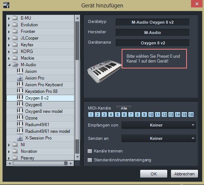The image size is (204, 185).
Task: Expand the Evolution folder arrow
Action: coord(9,25)
